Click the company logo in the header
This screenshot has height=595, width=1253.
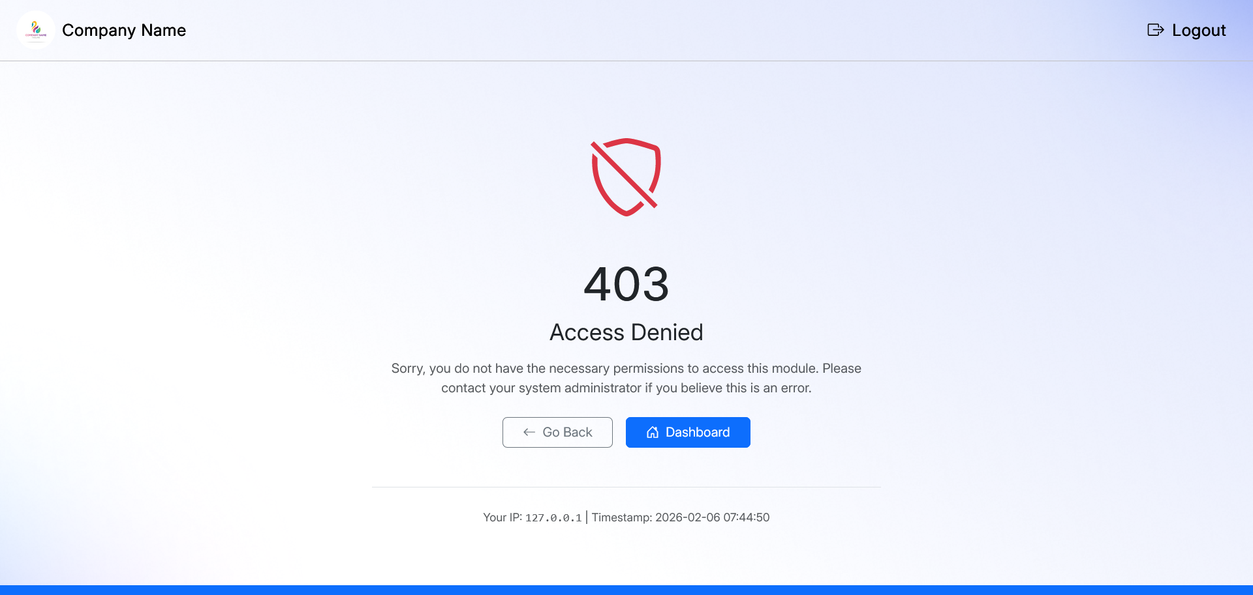pyautogui.click(x=36, y=30)
